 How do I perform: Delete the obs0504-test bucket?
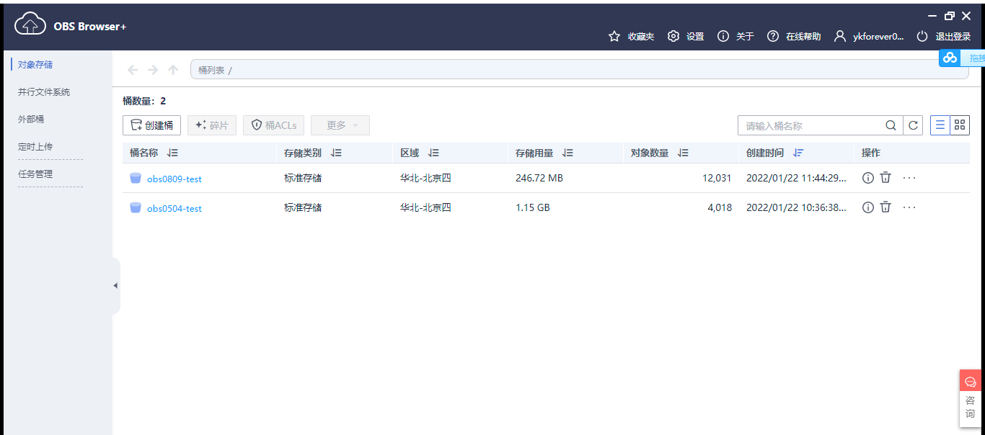point(885,207)
